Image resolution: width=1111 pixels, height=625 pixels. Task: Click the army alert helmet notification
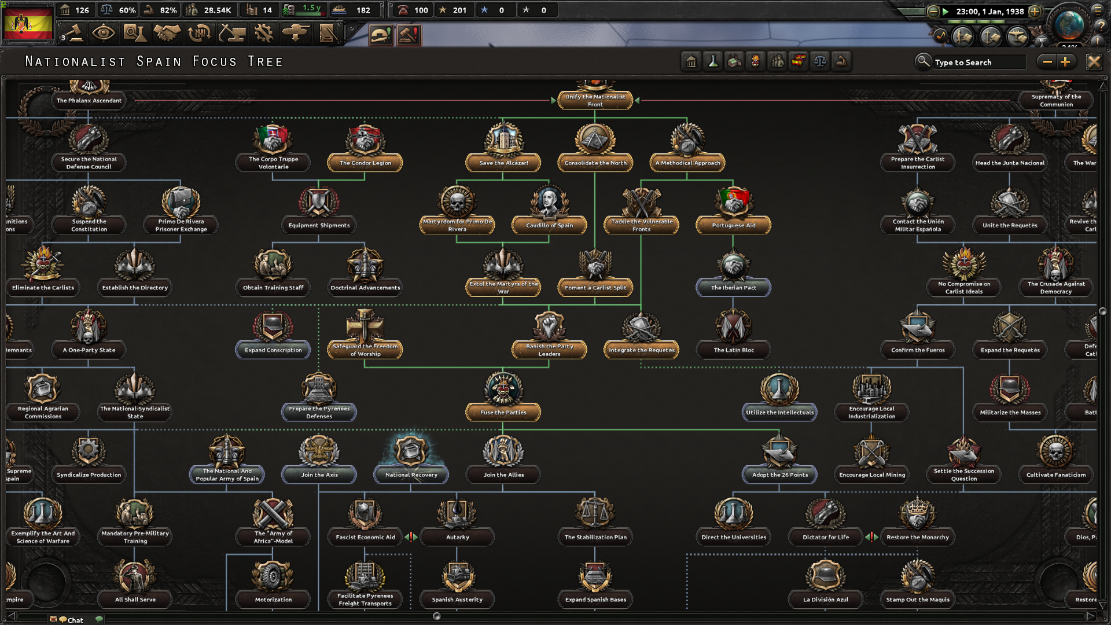point(380,35)
